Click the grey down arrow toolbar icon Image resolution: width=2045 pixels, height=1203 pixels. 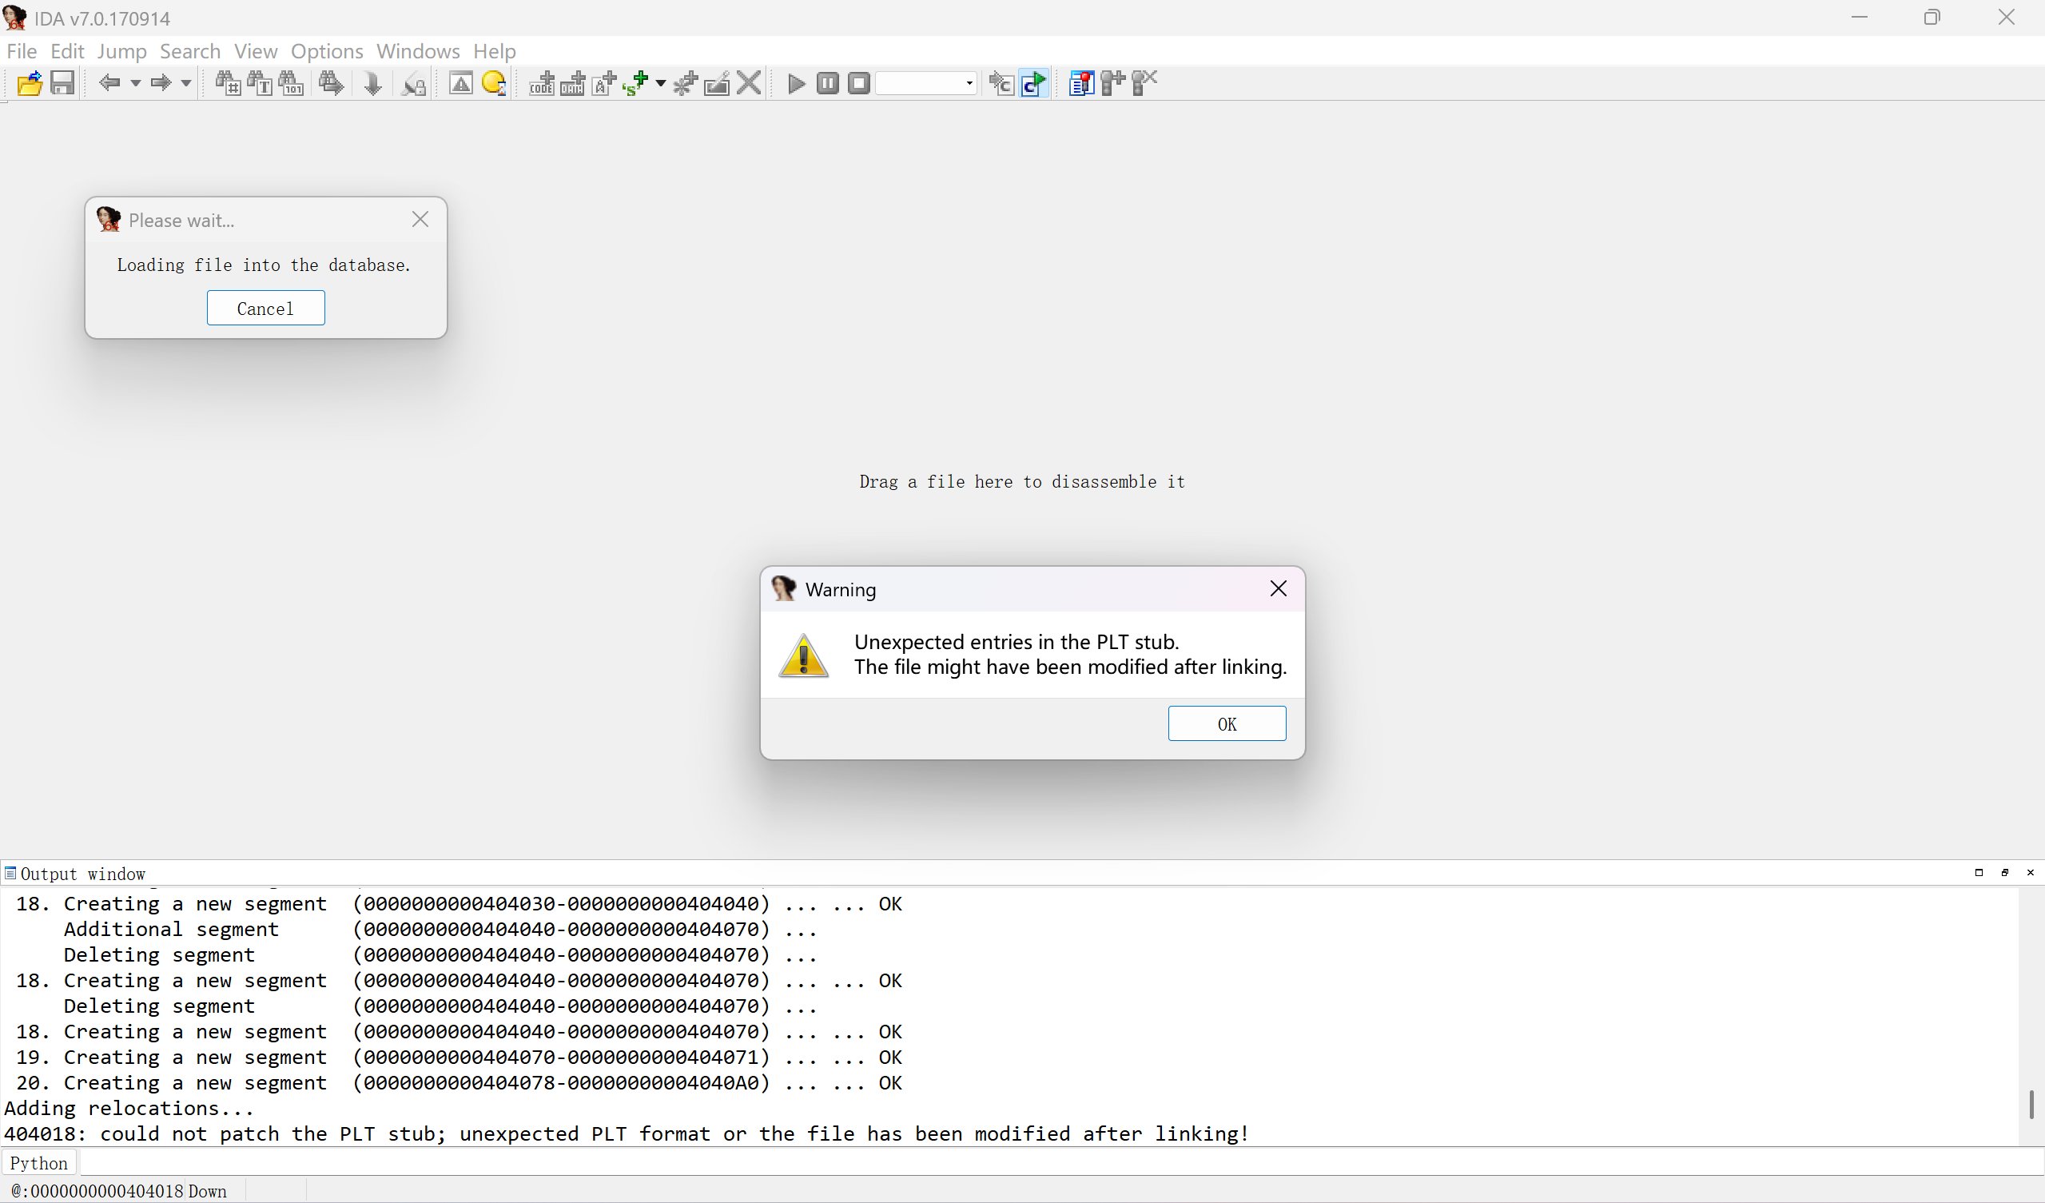[x=372, y=83]
